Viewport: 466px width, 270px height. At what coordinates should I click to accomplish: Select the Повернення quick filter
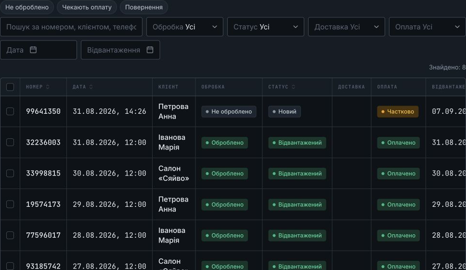[144, 7]
